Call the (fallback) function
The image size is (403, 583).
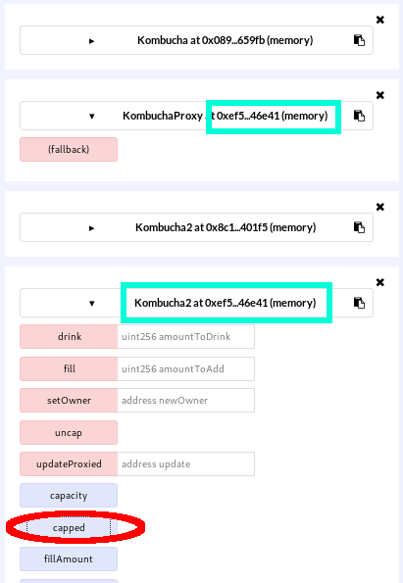pyautogui.click(x=69, y=150)
